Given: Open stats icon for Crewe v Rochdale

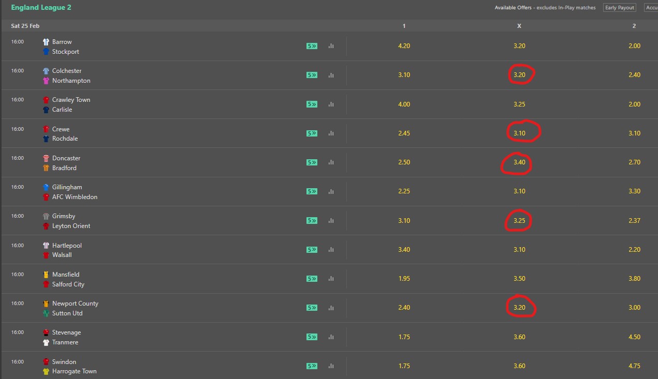Looking at the screenshot, I should [x=331, y=133].
